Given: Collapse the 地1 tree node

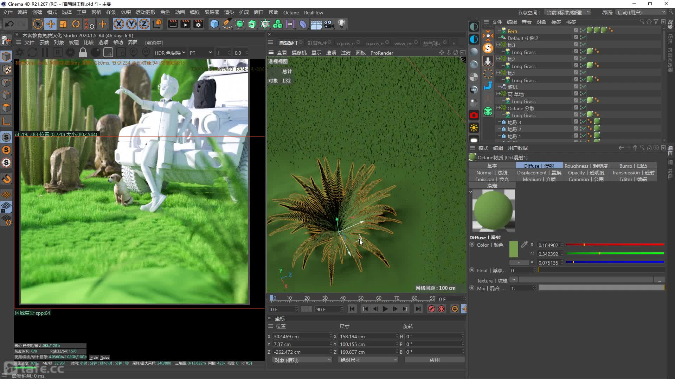Looking at the screenshot, I should tap(499, 73).
